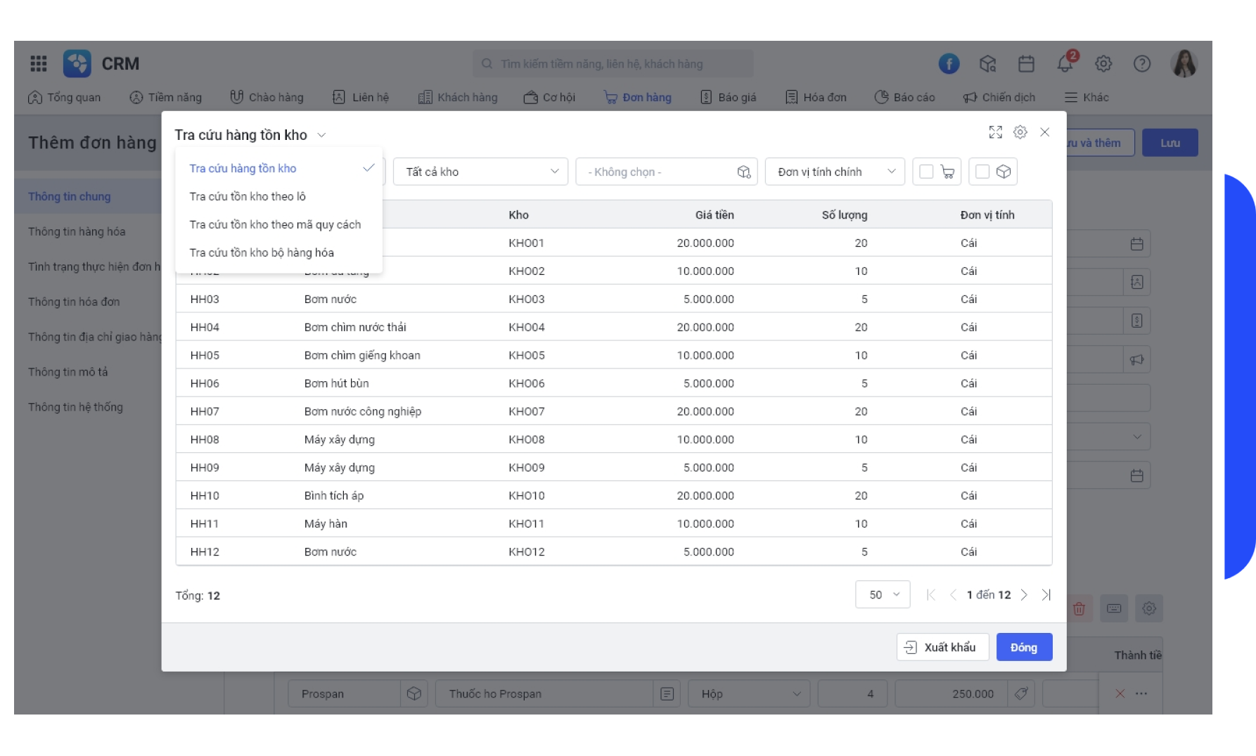Screen dimensions: 1256x756
Task: Open more options ellipsis on Prospan row
Action: [1141, 694]
